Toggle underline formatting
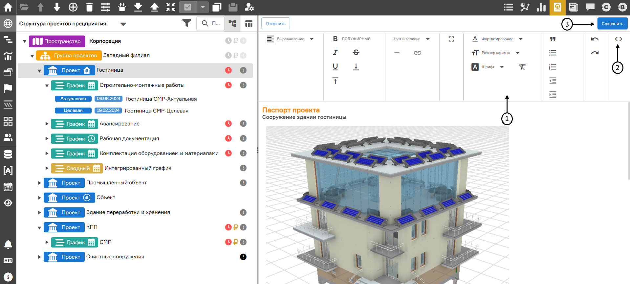This screenshot has height=284, width=630. click(x=335, y=67)
